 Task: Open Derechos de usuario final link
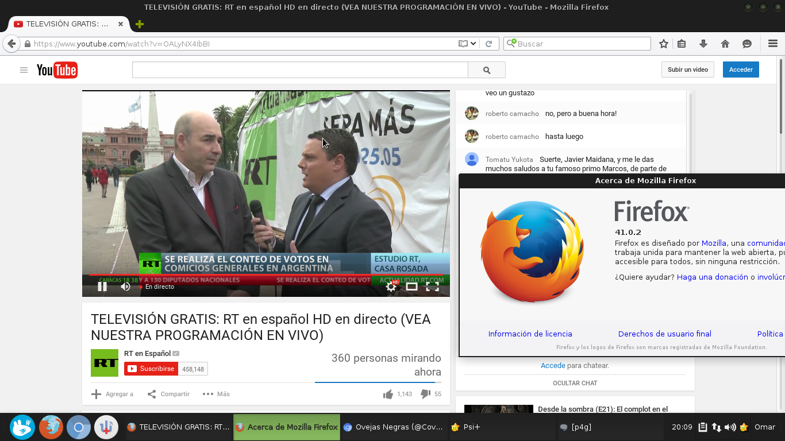click(x=665, y=334)
